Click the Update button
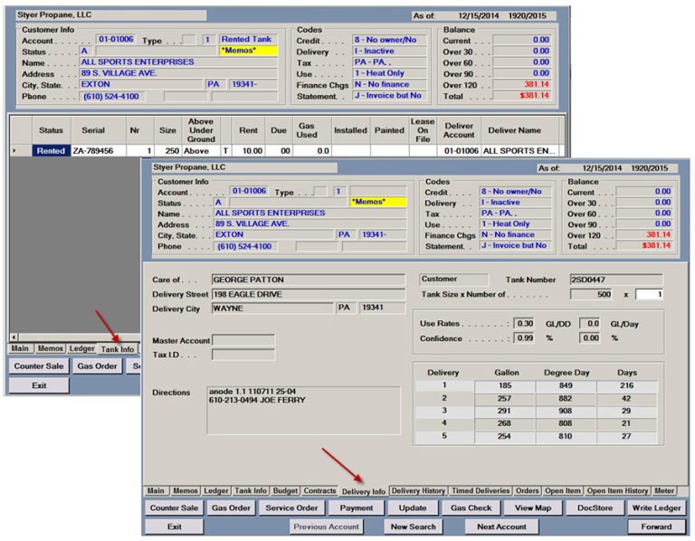Image resolution: width=695 pixels, height=541 pixels. click(413, 508)
